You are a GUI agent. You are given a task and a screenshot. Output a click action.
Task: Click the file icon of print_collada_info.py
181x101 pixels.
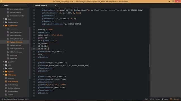pyautogui.click(x=8, y=9)
